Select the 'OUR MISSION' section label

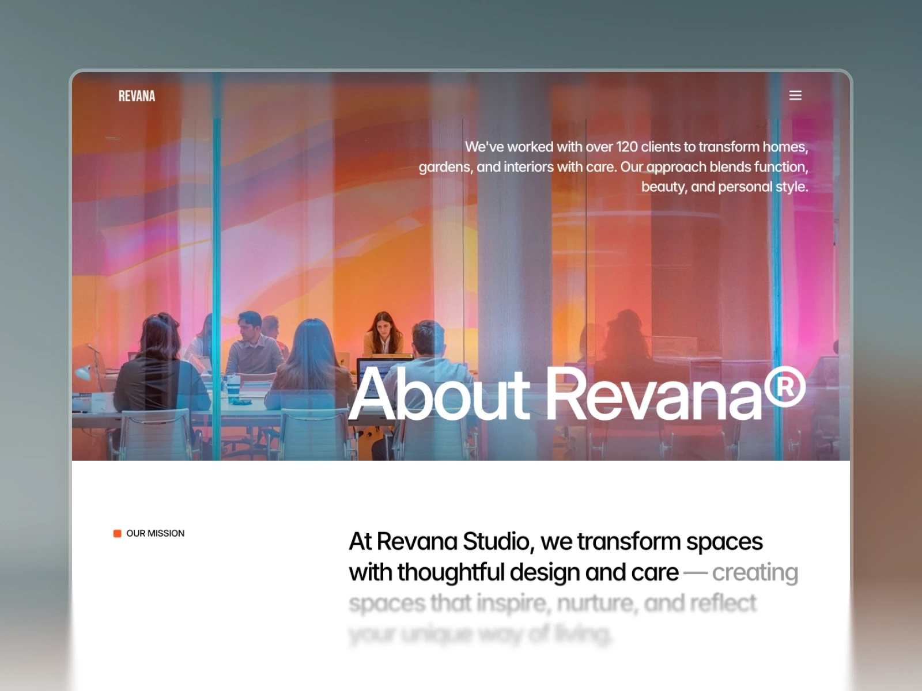coord(156,533)
